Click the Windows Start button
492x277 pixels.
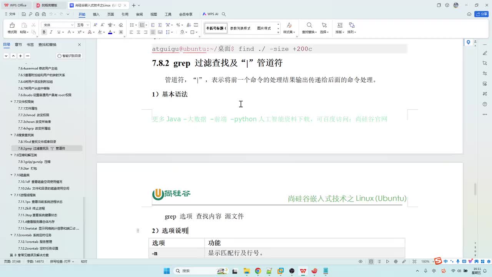[167, 271]
